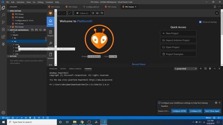Go to PIO Home in the PlatformIO sidebar
Screen dimensions: 223x125
coord(51,22)
